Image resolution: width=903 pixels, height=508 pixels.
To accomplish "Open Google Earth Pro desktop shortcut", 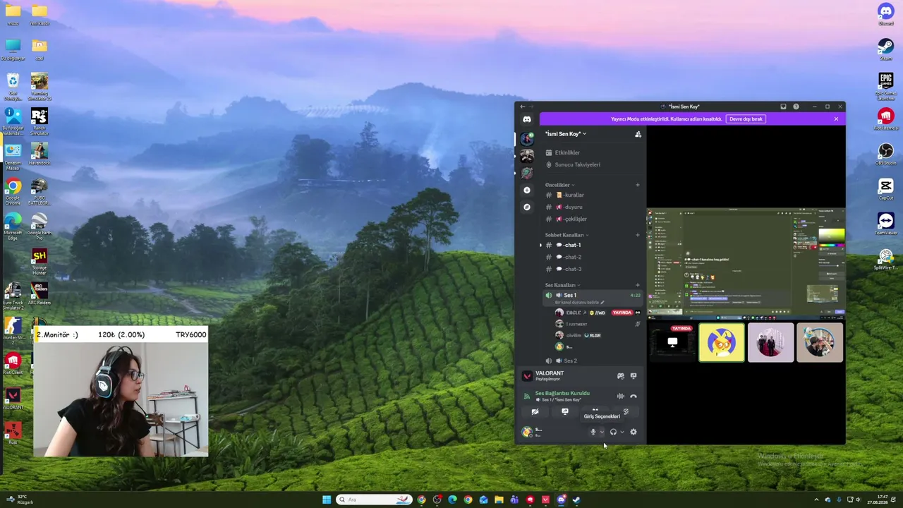I will click(x=40, y=226).
